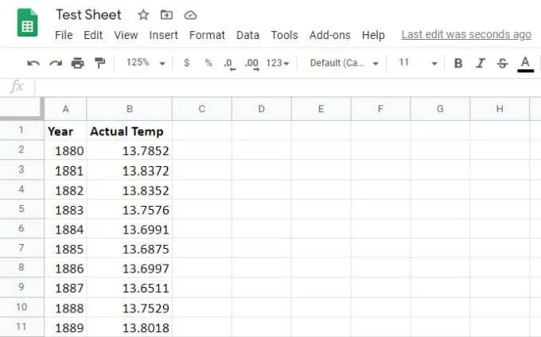This screenshot has height=337, width=541.
Task: Format as percent
Action: pyautogui.click(x=208, y=63)
